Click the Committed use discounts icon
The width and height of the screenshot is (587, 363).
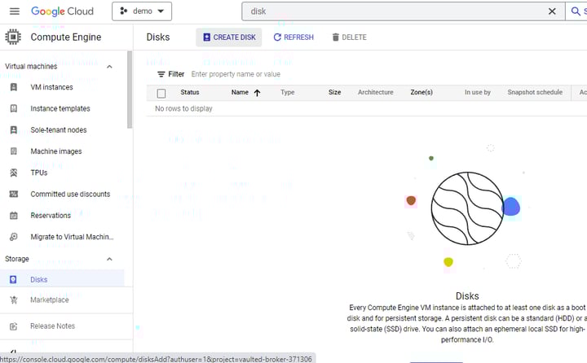13,195
